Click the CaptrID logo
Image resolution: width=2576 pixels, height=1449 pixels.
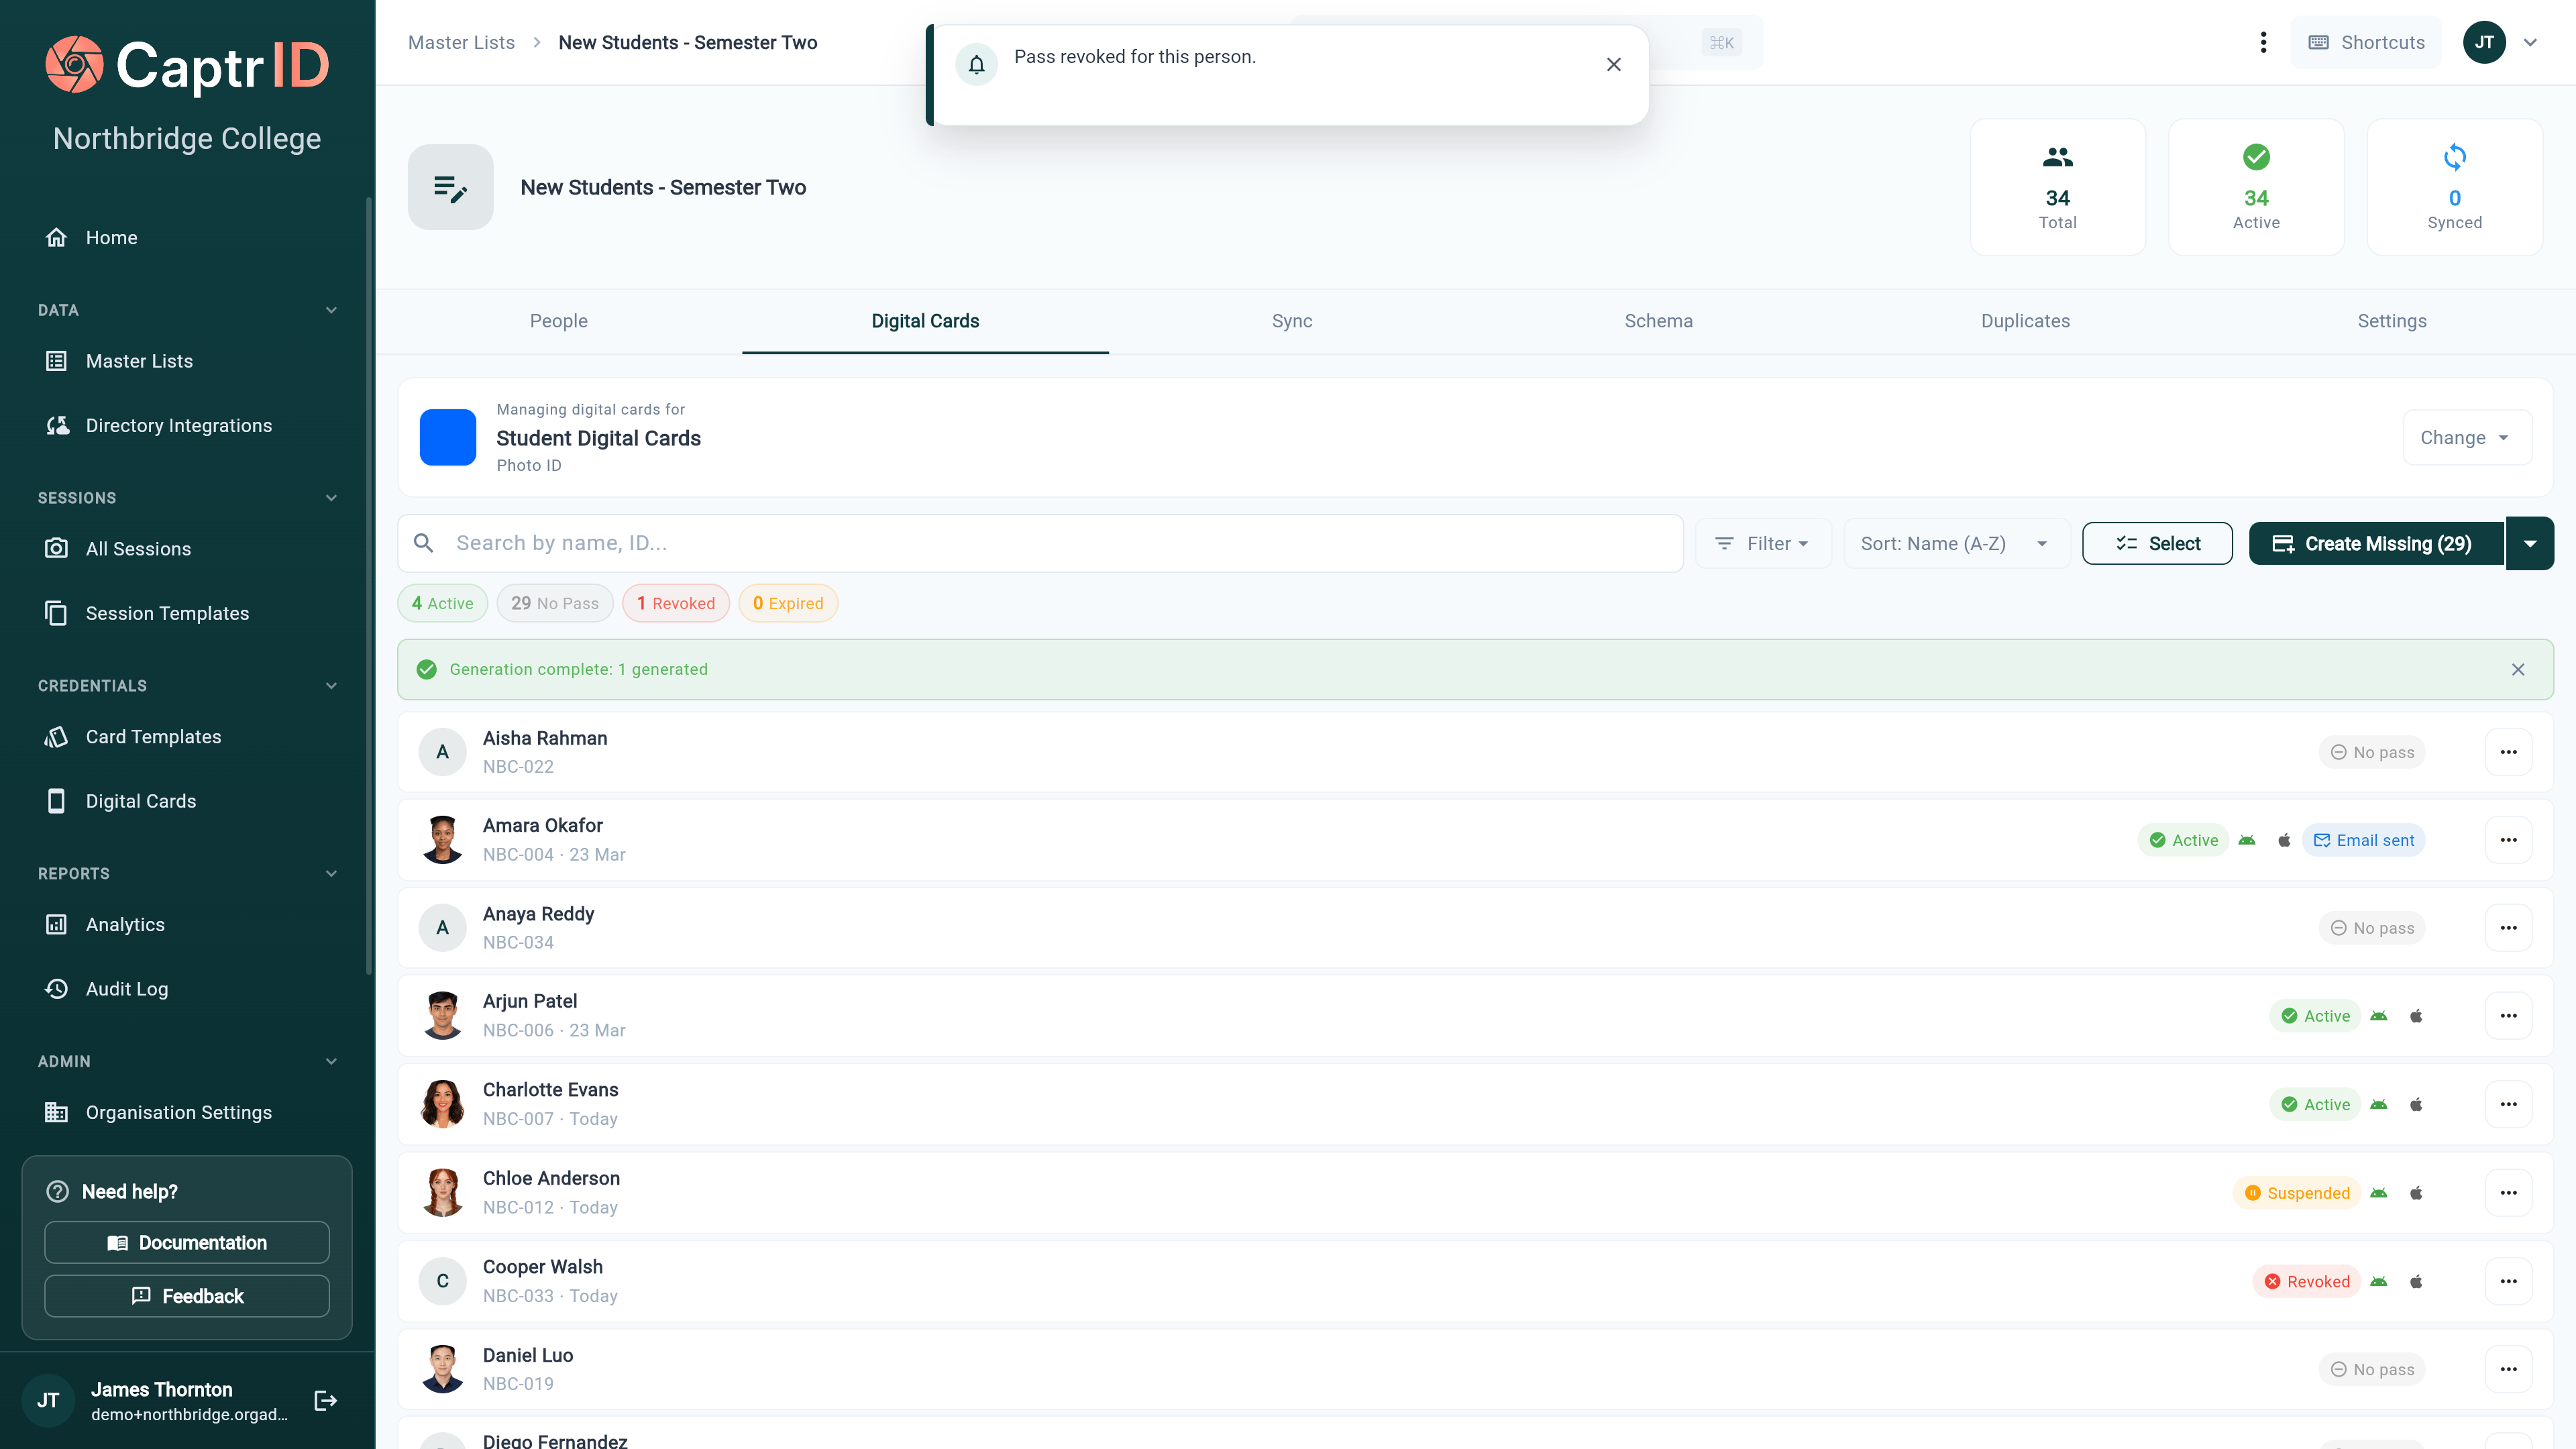click(x=187, y=65)
